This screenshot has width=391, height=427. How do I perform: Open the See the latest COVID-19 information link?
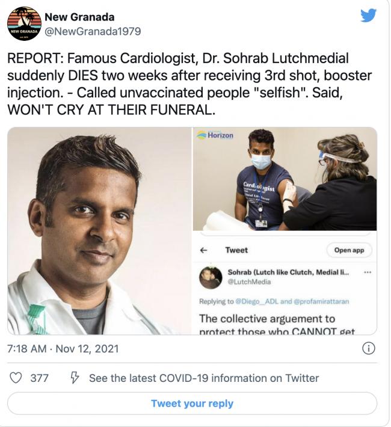pos(204,378)
